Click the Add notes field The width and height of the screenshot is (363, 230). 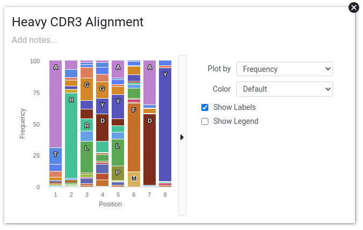tap(34, 40)
